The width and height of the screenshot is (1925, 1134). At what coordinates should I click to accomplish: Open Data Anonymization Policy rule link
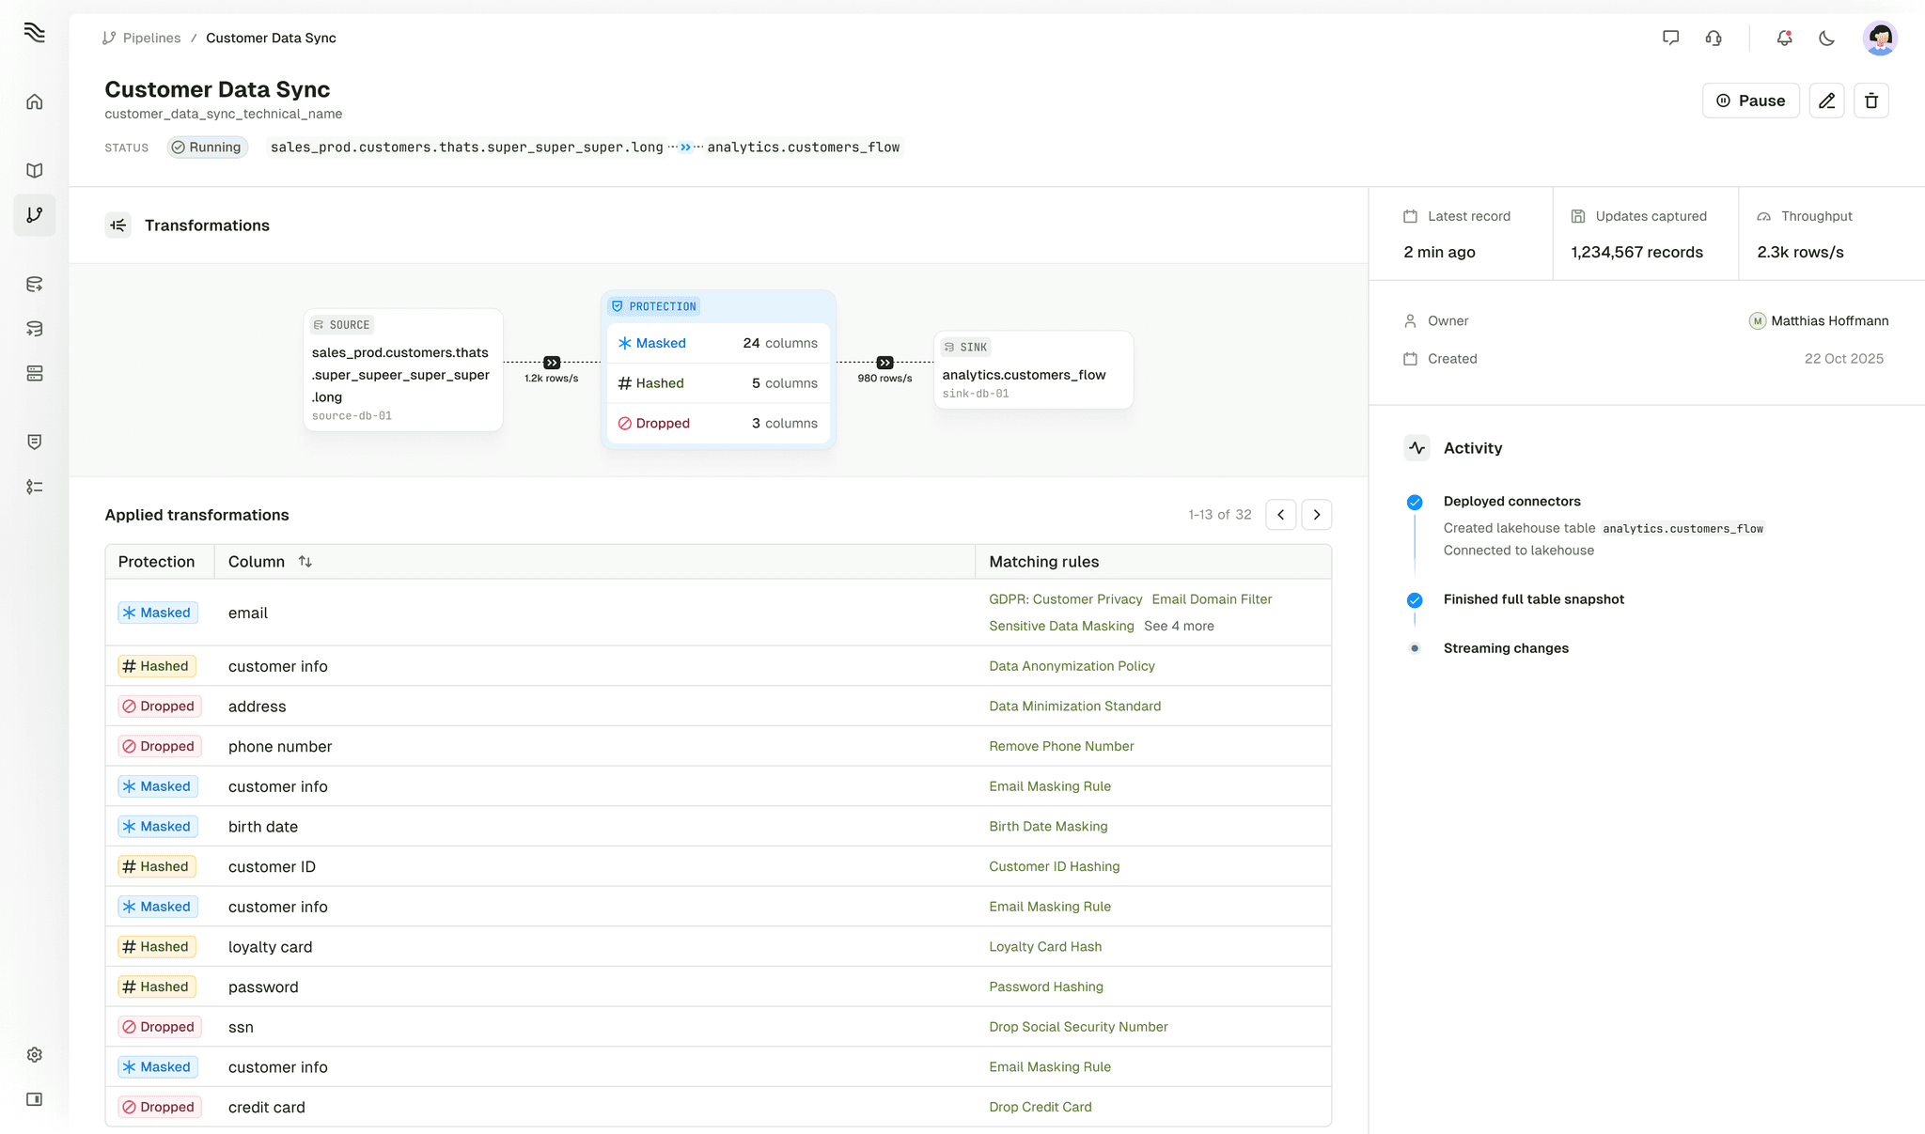tap(1072, 666)
